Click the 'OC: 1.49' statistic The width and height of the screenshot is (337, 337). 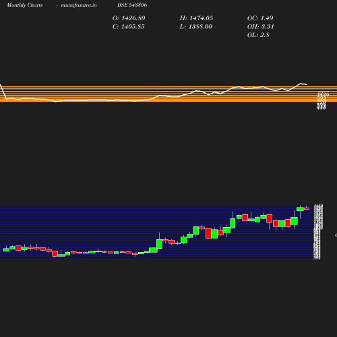pos(260,18)
